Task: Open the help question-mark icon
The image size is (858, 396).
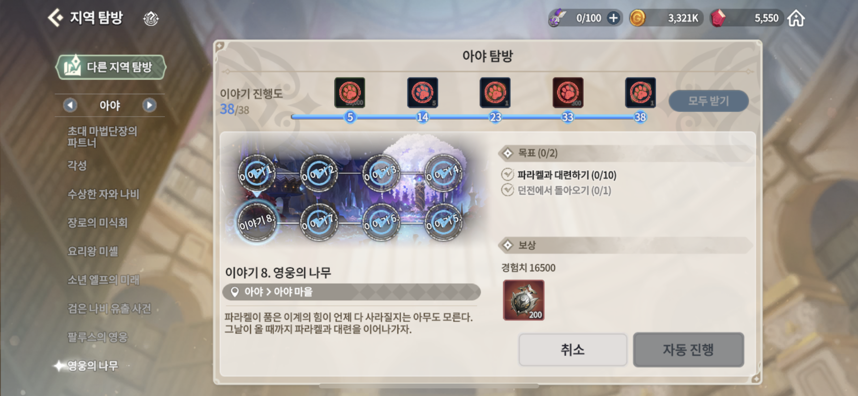Action: 151,19
